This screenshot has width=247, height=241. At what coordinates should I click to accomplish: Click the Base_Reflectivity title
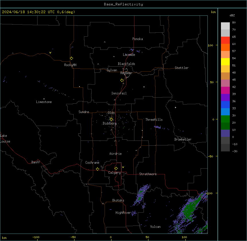click(x=123, y=4)
